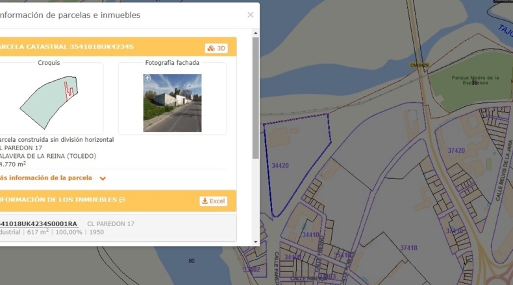Open the facade photograph thumbnail
The width and height of the screenshot is (513, 285).
(173, 103)
